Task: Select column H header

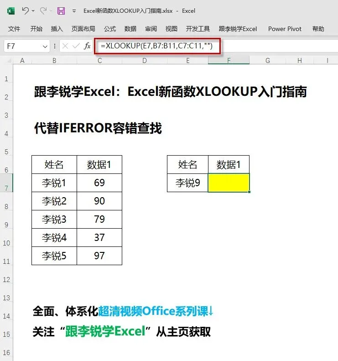Action: pos(300,61)
